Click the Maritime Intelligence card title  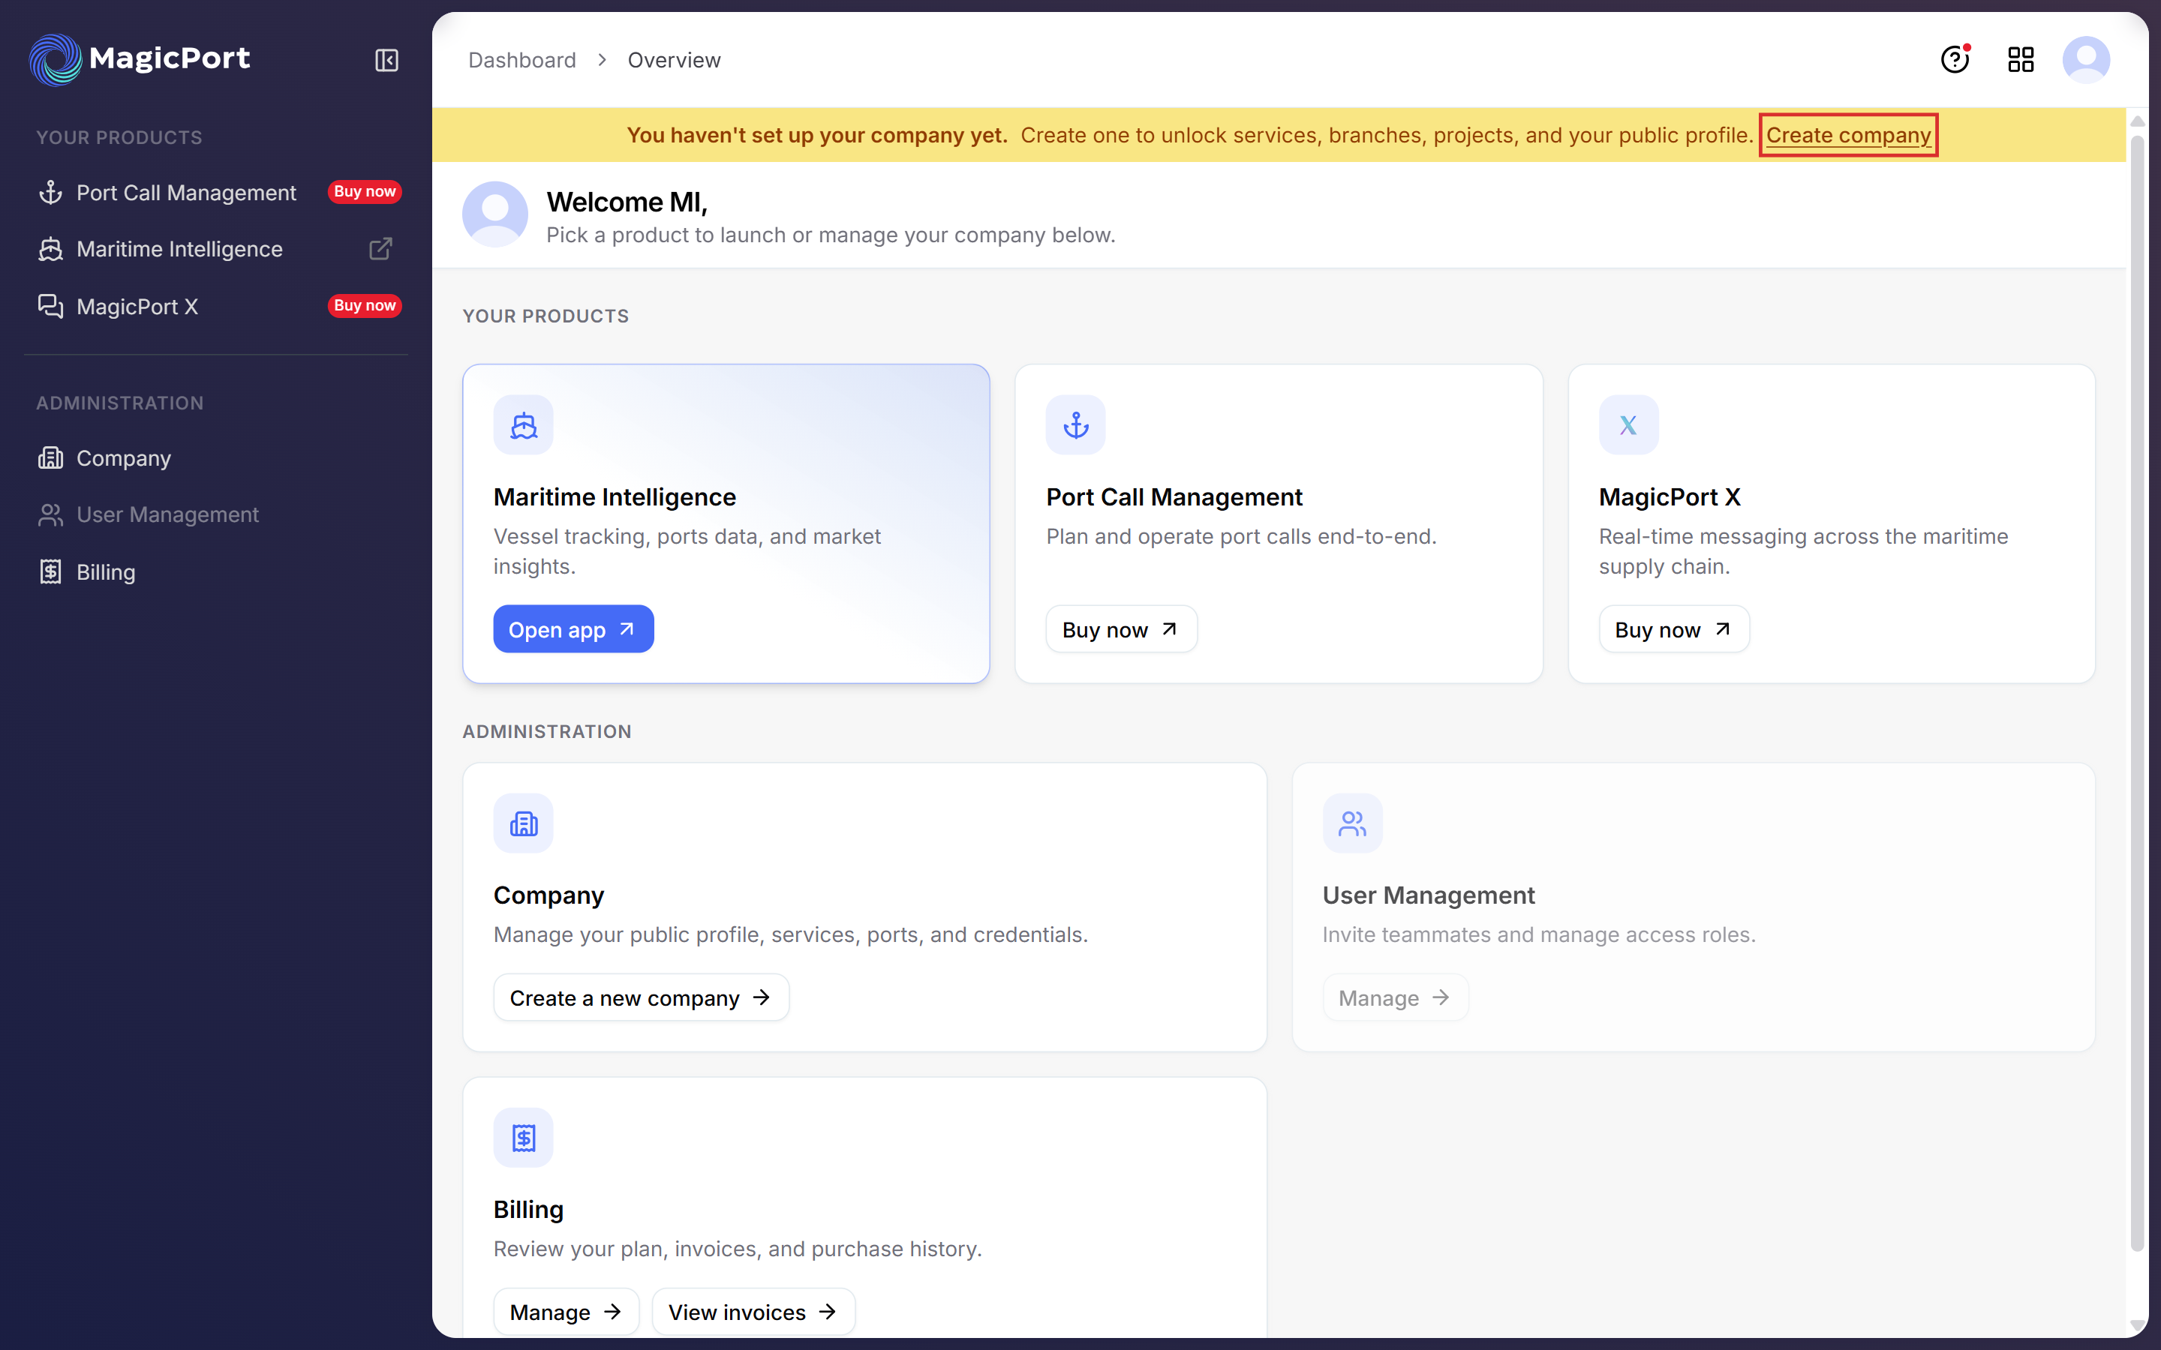[615, 496]
